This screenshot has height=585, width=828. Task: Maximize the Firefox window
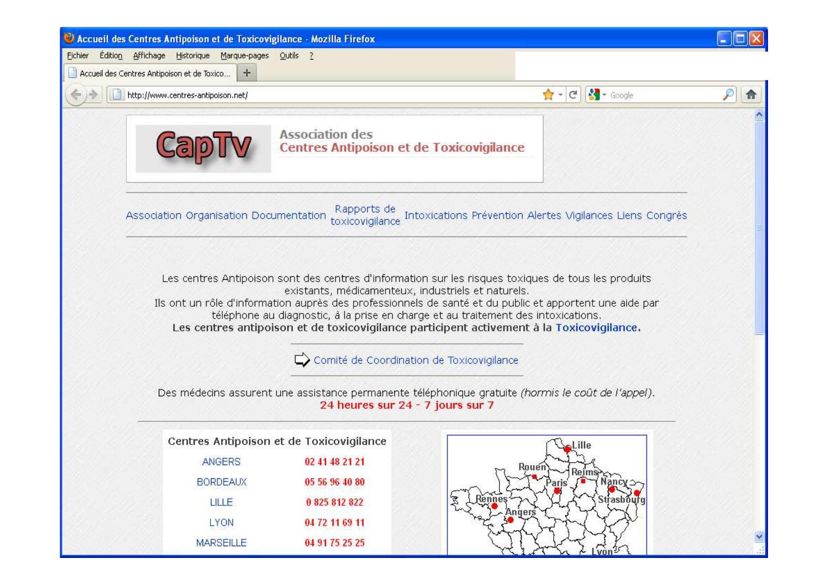(x=740, y=38)
